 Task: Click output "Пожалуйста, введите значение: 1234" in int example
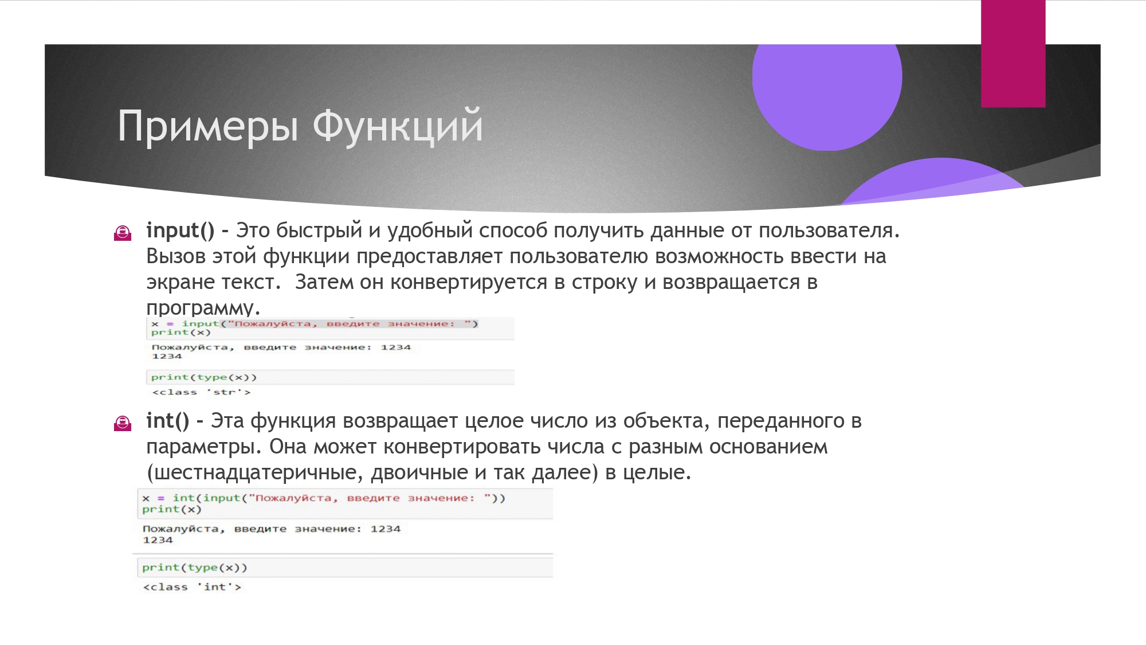pyautogui.click(x=272, y=529)
